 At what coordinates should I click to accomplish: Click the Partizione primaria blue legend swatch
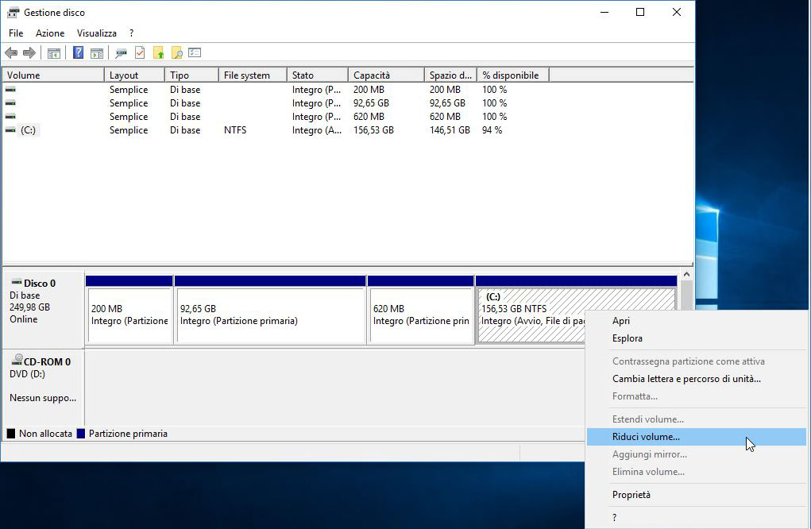81,434
